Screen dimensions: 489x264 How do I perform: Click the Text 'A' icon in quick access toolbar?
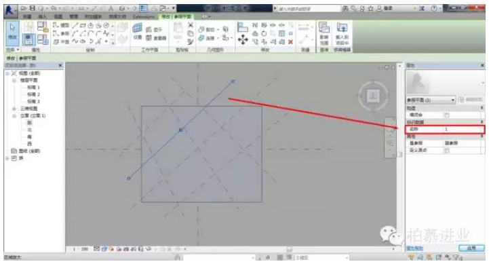point(111,9)
